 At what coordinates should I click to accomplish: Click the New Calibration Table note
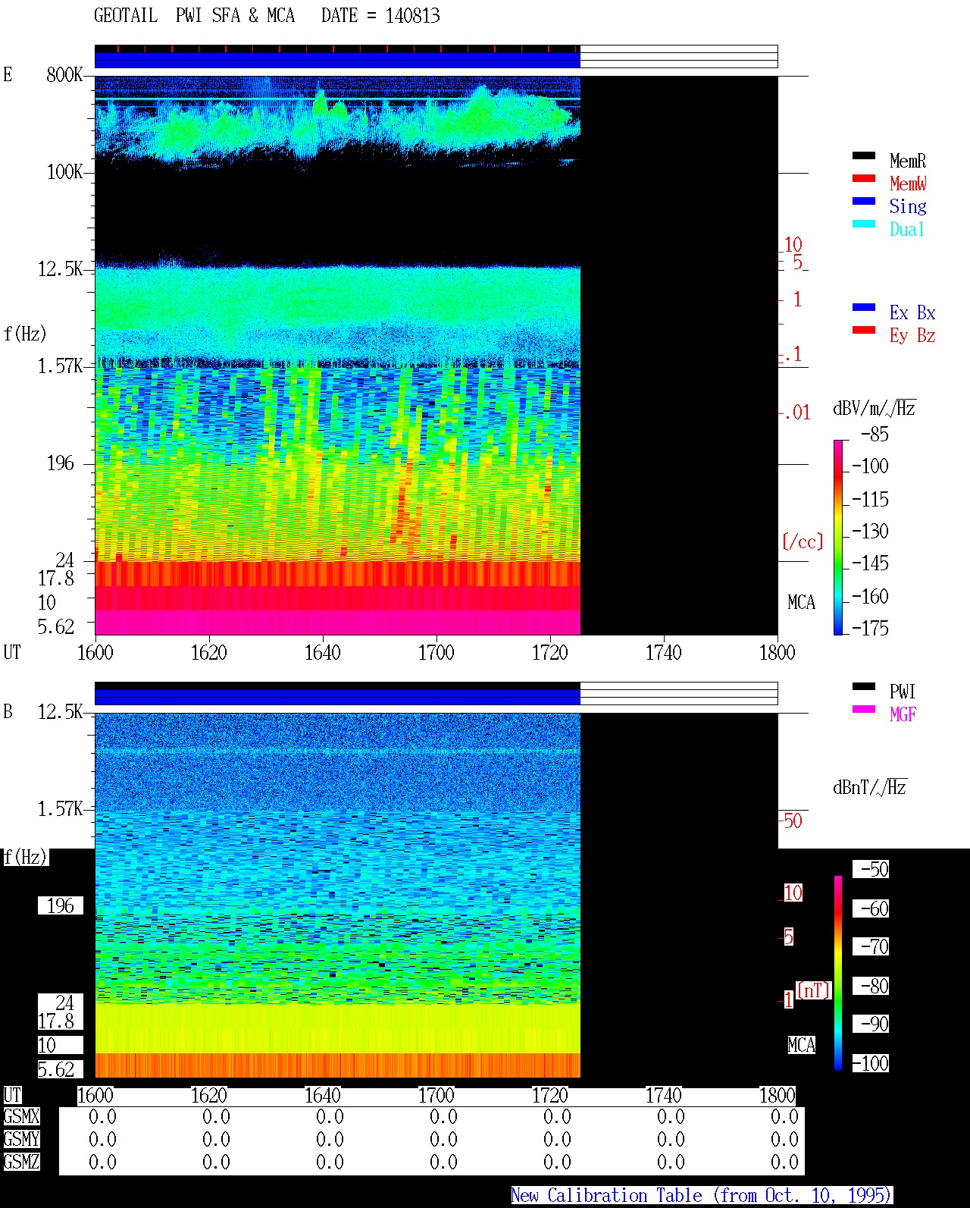[x=702, y=1195]
